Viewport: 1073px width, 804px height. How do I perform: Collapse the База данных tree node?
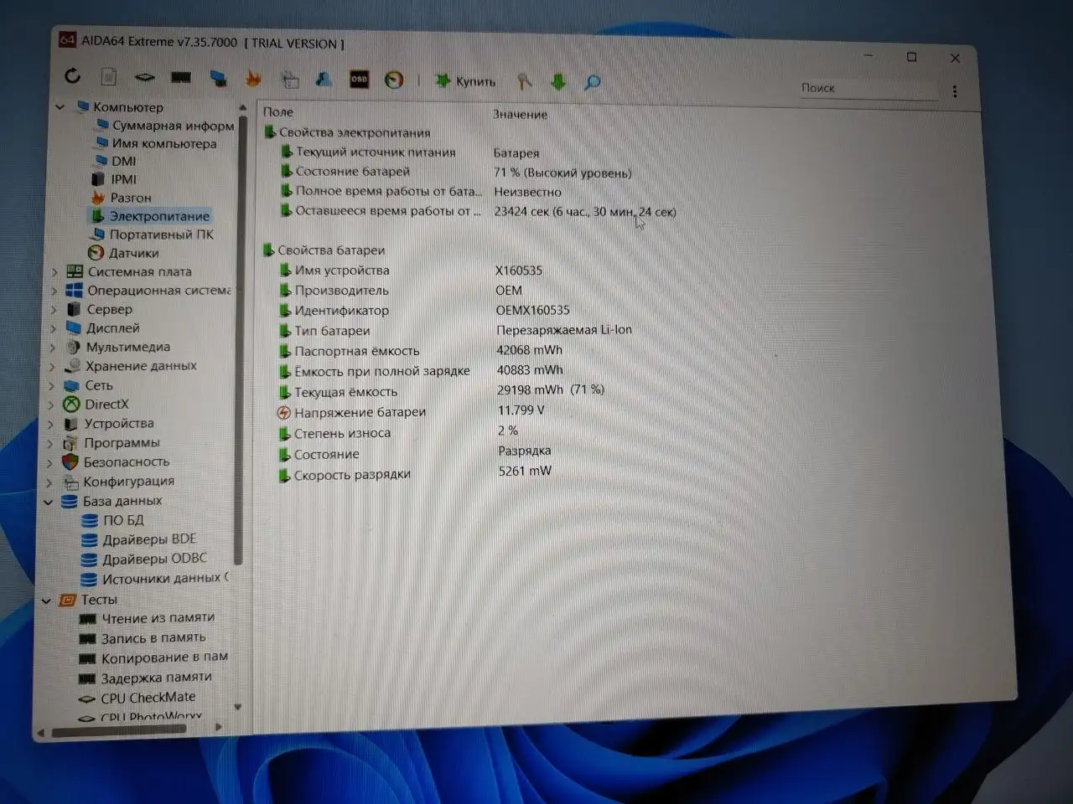pyautogui.click(x=48, y=501)
